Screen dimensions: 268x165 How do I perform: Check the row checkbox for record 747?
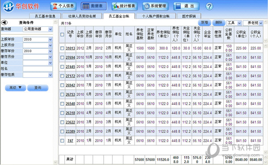tap(62, 141)
